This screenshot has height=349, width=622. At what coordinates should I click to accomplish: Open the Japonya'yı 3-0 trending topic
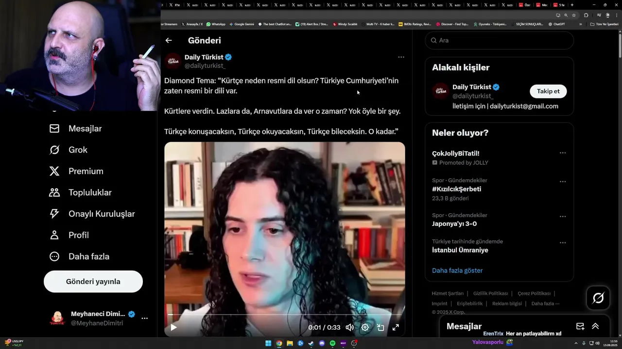coord(454,224)
